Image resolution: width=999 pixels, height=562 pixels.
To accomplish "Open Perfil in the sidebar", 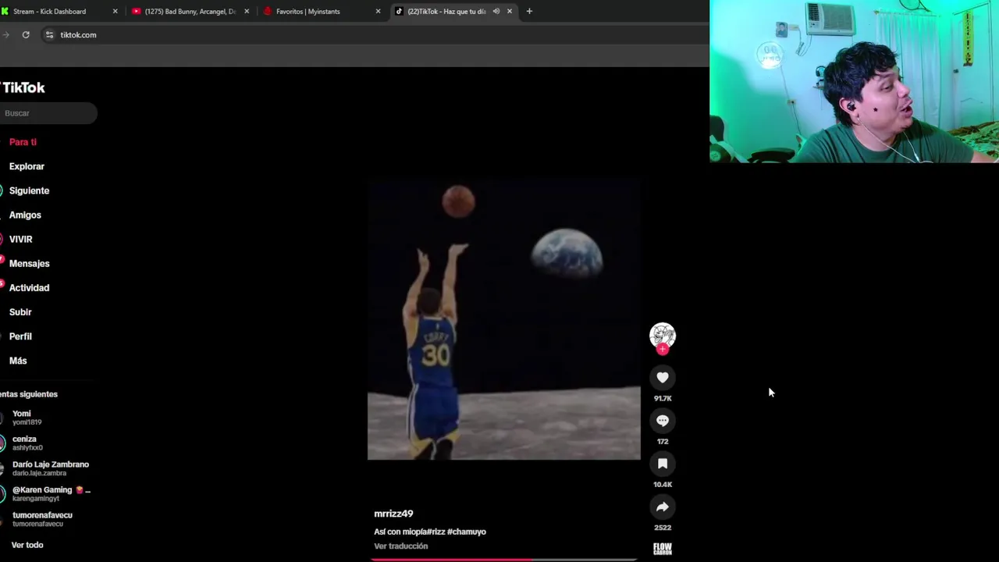I will point(20,336).
